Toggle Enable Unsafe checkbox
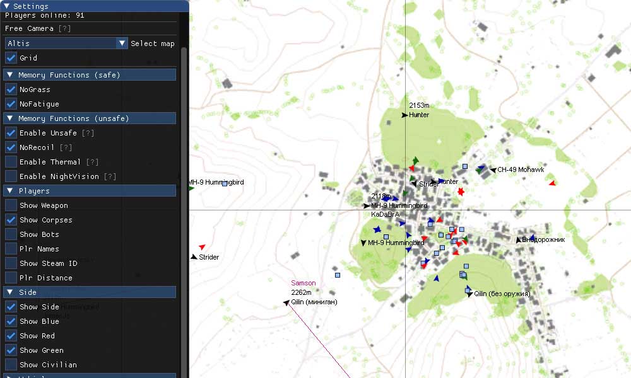 (x=11, y=132)
